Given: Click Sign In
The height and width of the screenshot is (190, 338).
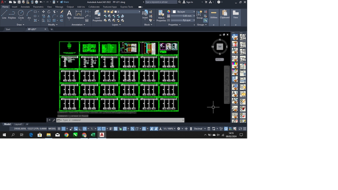Looking at the screenshot, I should tap(188, 2).
